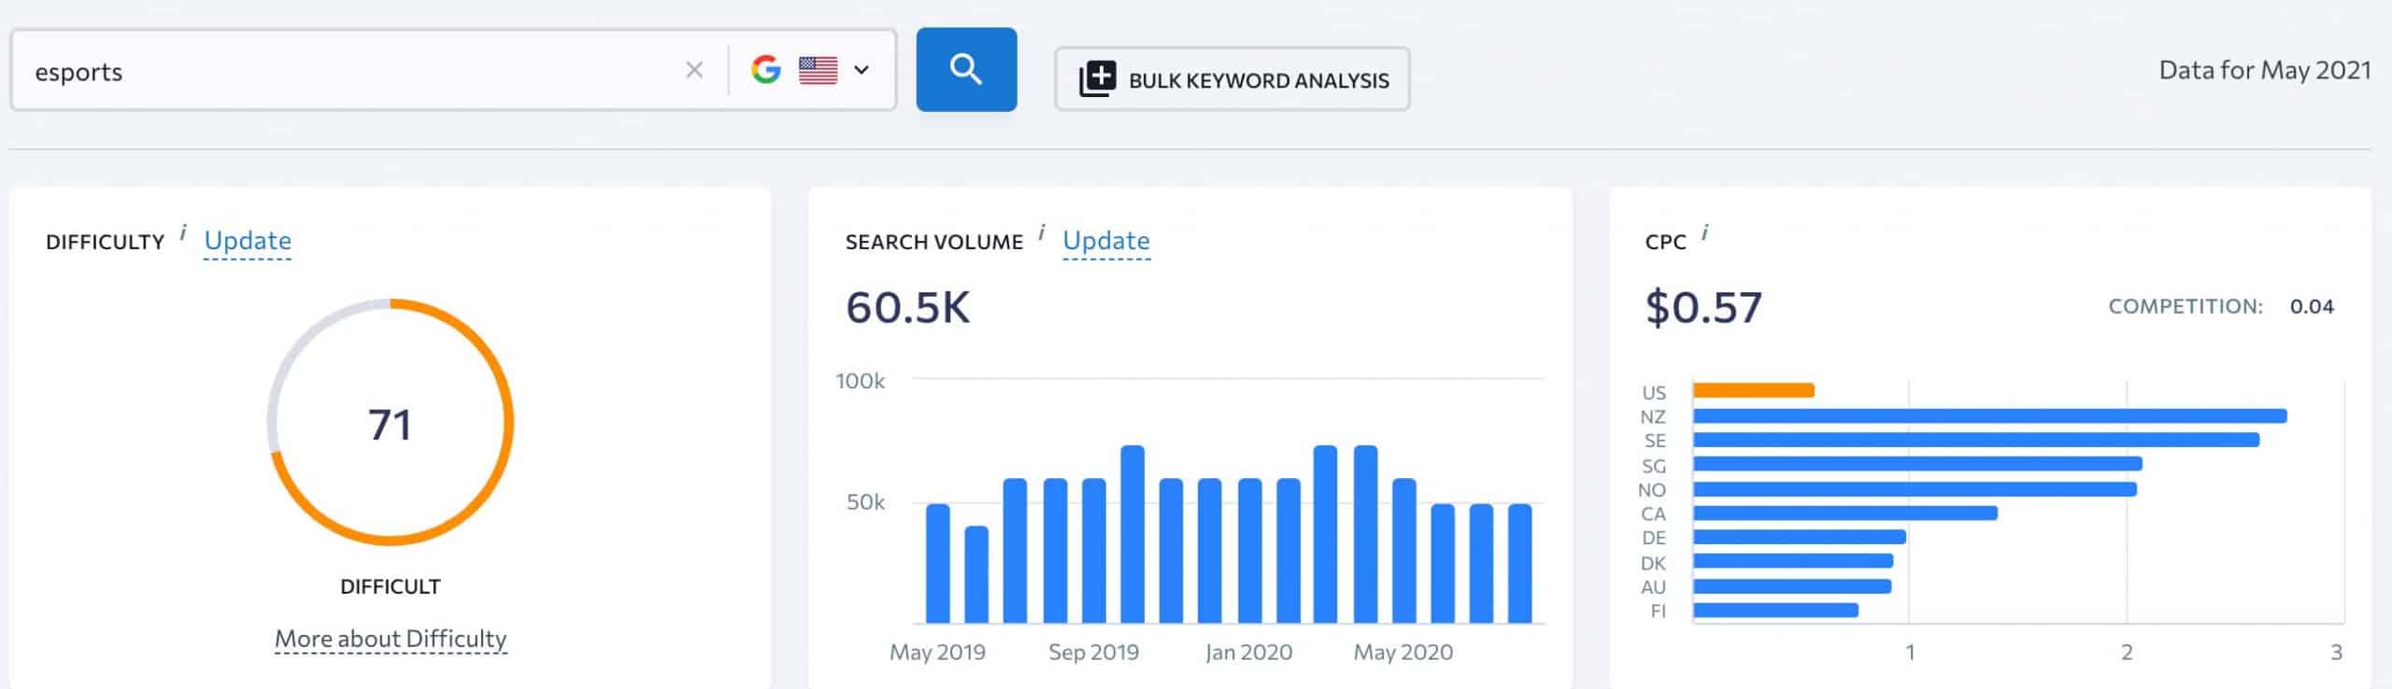Open Bulk Keyword Analysis
2392x689 pixels.
[x=1257, y=80]
